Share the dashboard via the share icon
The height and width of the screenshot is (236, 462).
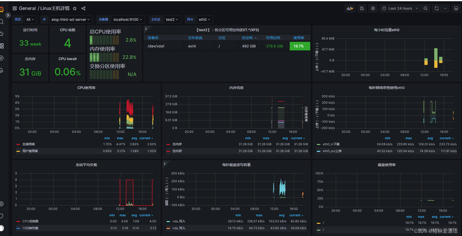[83, 8]
